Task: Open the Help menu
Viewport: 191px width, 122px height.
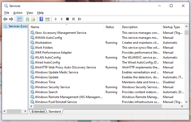Action: 40,13
